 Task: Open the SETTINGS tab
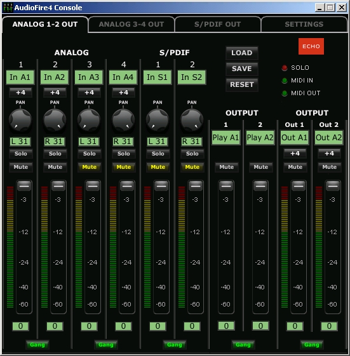[x=304, y=24]
